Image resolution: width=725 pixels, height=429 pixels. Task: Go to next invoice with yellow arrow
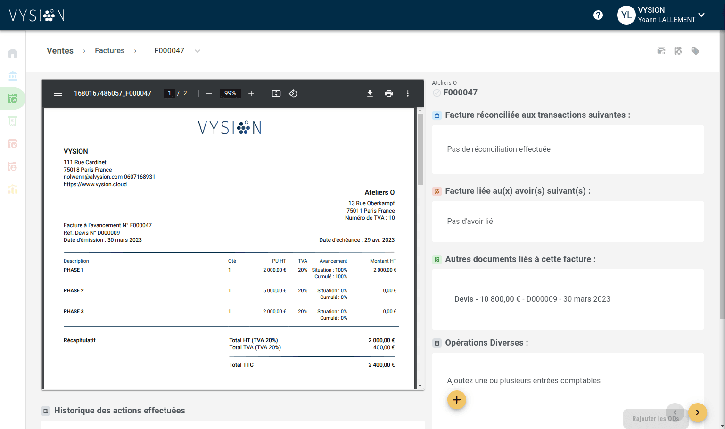[x=698, y=412]
